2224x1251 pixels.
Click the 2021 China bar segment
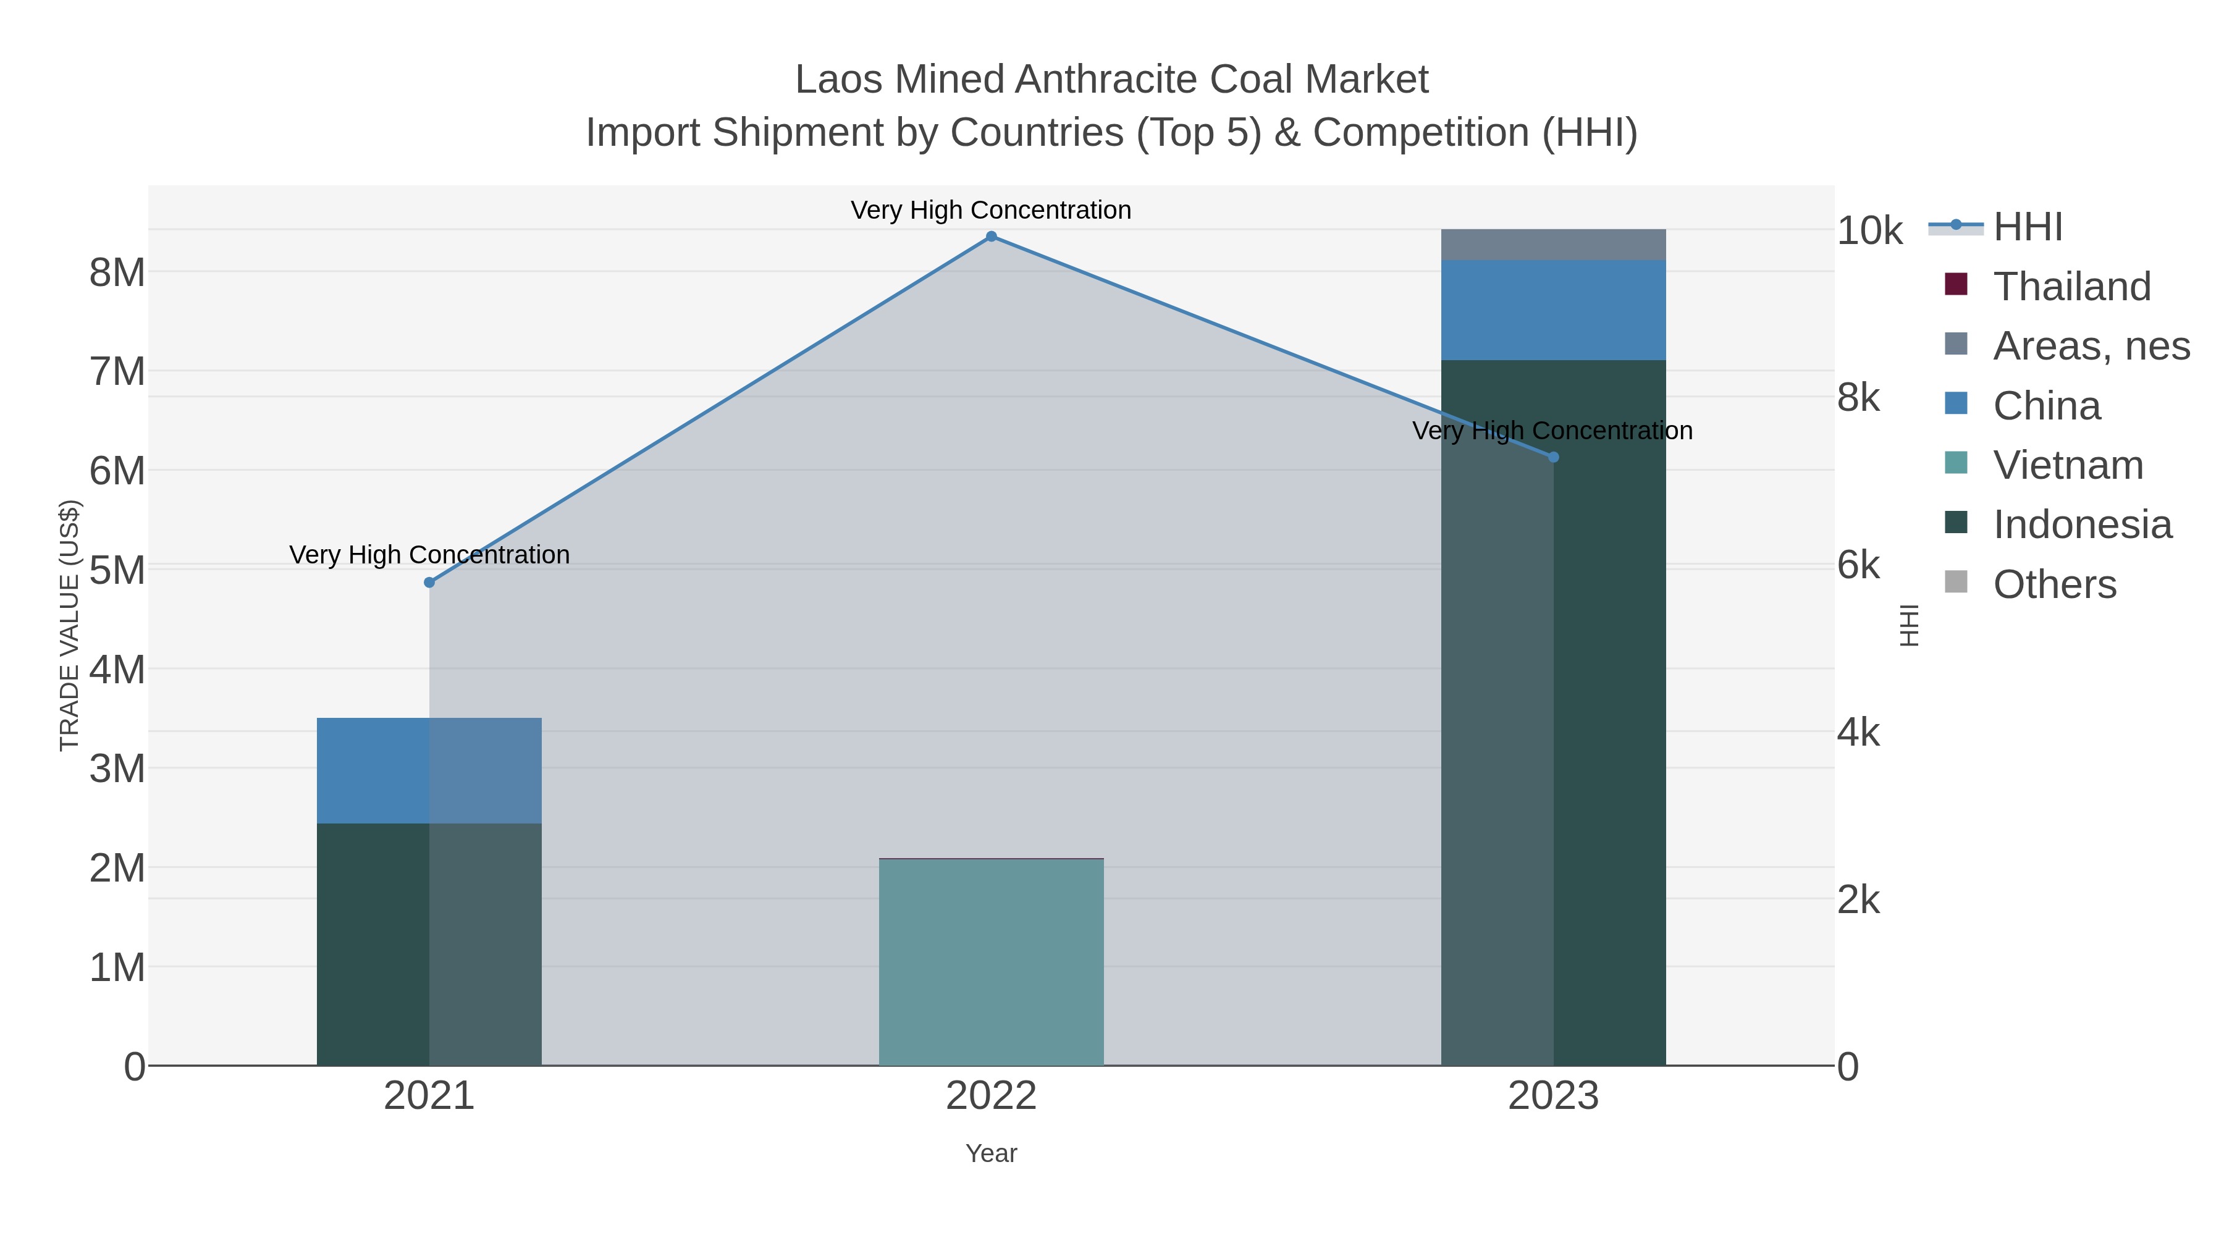[429, 770]
